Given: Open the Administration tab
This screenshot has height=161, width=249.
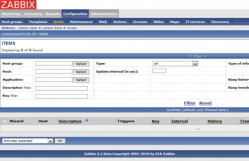Looking at the screenshot, I should 104,14.
